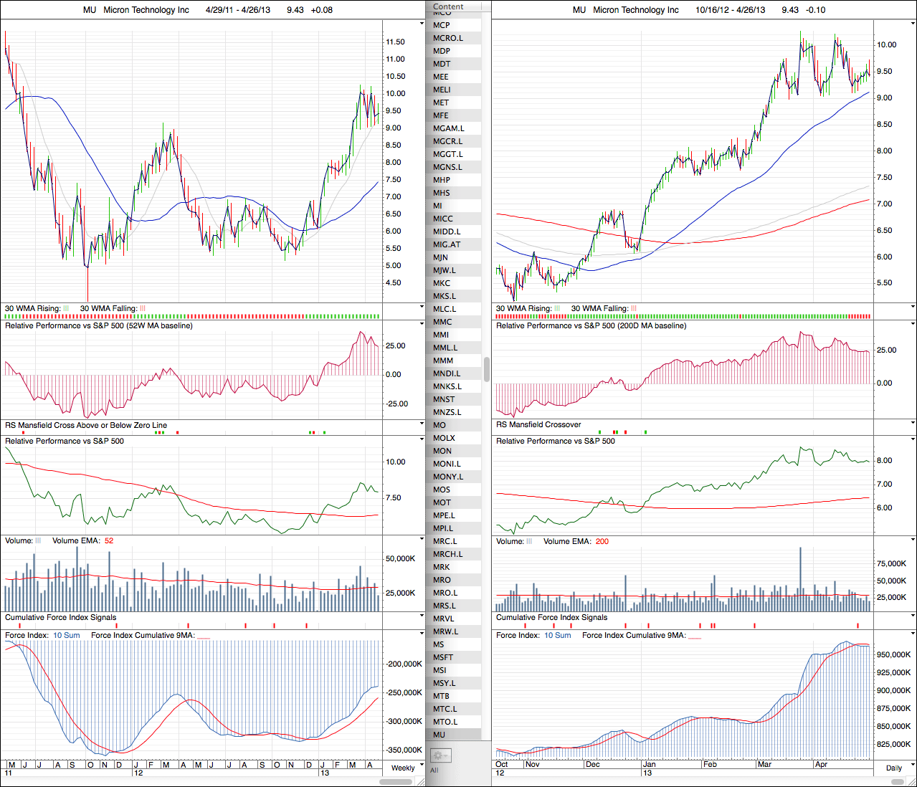Click the resize grip beside the Weekly chart scrollbar
Viewport: 917px width, 787px height.
coord(422,781)
